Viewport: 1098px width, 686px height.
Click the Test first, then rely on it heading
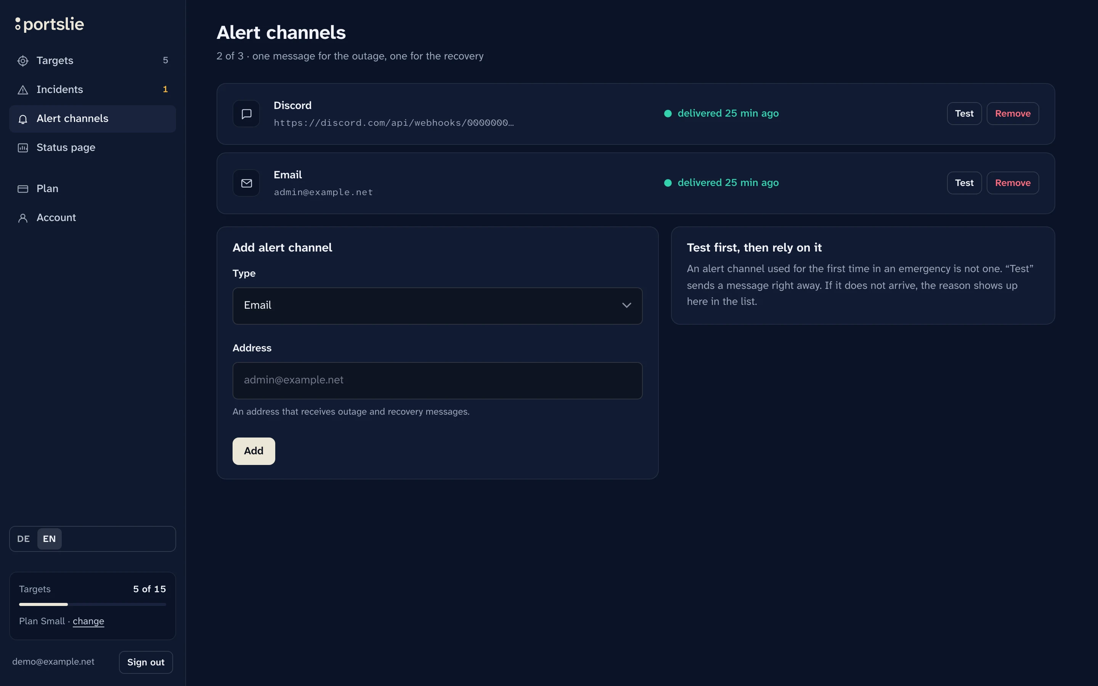click(754, 248)
